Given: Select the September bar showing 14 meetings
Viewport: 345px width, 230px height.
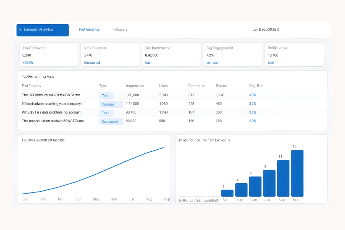Looking at the screenshot, I should 297,172.
